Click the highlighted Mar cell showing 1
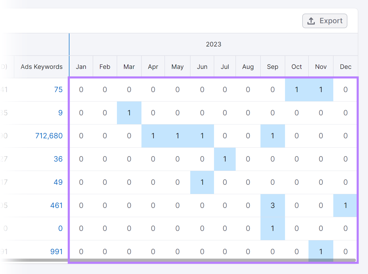 click(x=129, y=113)
